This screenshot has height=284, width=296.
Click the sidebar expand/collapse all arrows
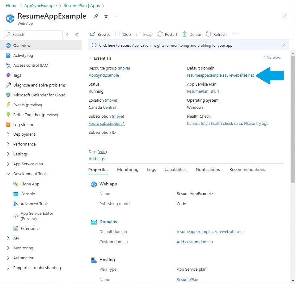tap(67, 34)
